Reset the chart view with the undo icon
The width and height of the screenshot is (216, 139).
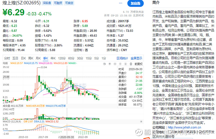(x=104, y=64)
